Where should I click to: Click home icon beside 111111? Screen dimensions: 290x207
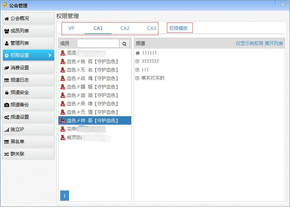click(x=138, y=53)
